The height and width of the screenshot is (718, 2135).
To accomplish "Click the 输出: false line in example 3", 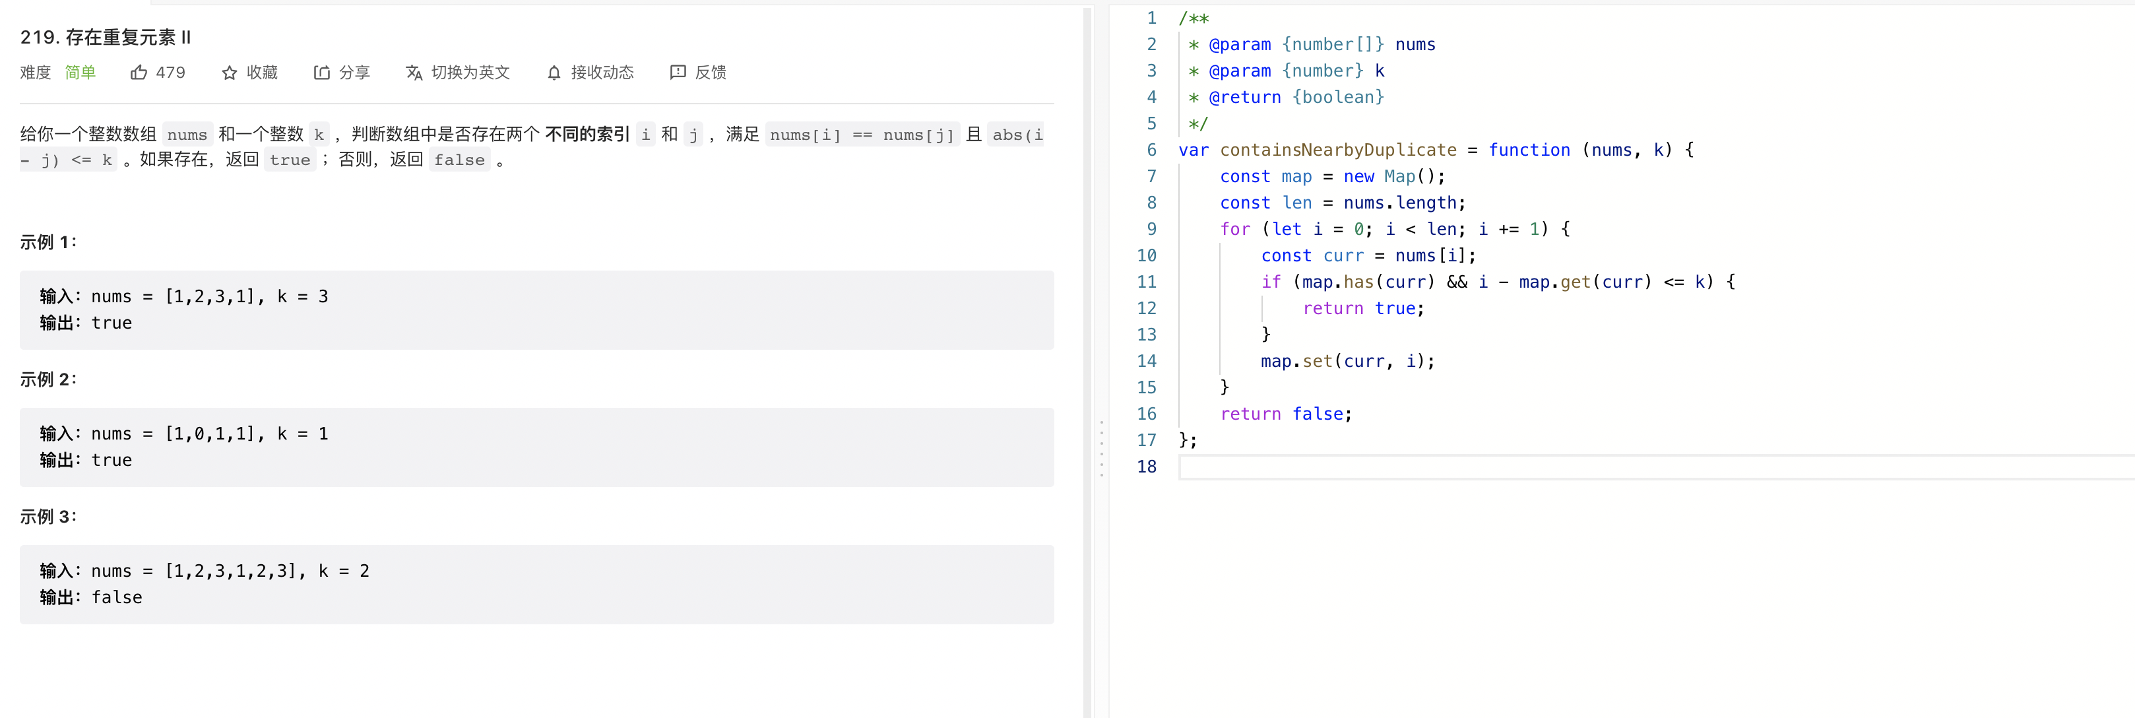I will tap(91, 598).
